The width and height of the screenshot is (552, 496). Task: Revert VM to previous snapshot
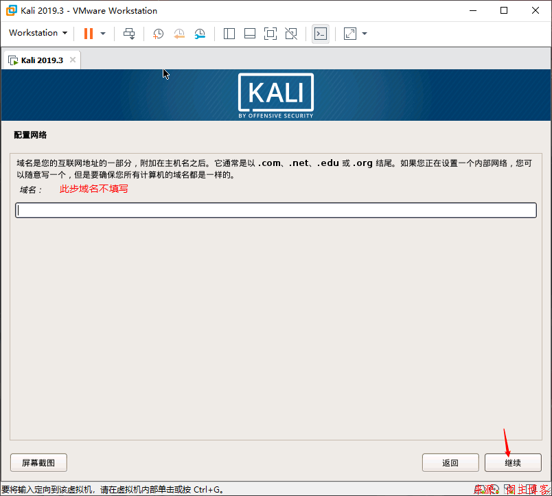[x=179, y=34]
